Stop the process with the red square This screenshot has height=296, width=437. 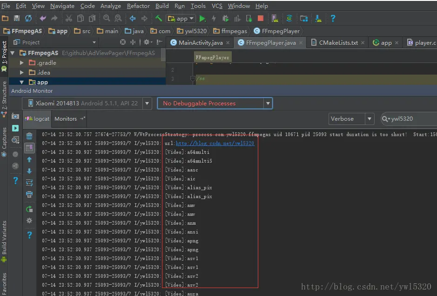pos(261,19)
